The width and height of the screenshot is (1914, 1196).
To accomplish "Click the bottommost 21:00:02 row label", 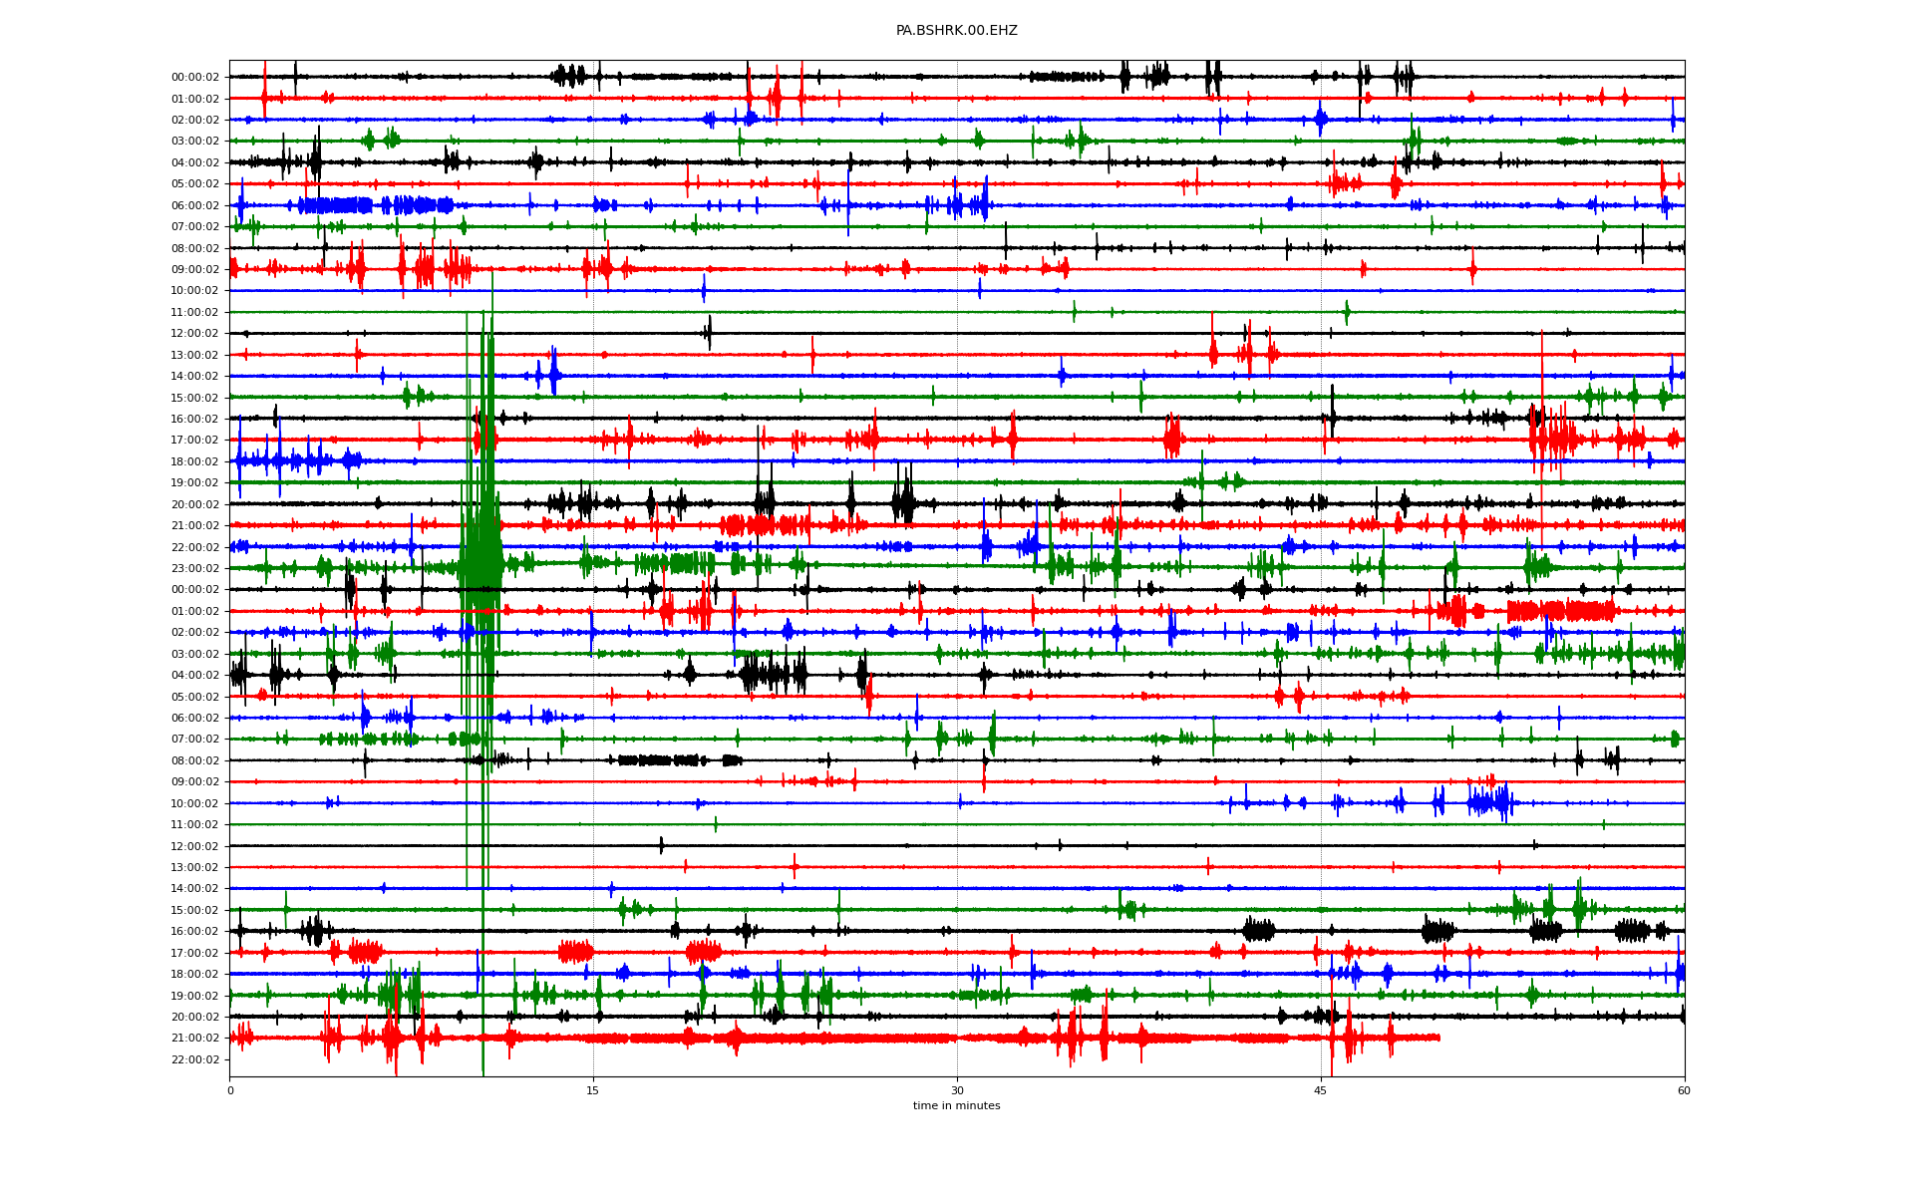I will [194, 1038].
